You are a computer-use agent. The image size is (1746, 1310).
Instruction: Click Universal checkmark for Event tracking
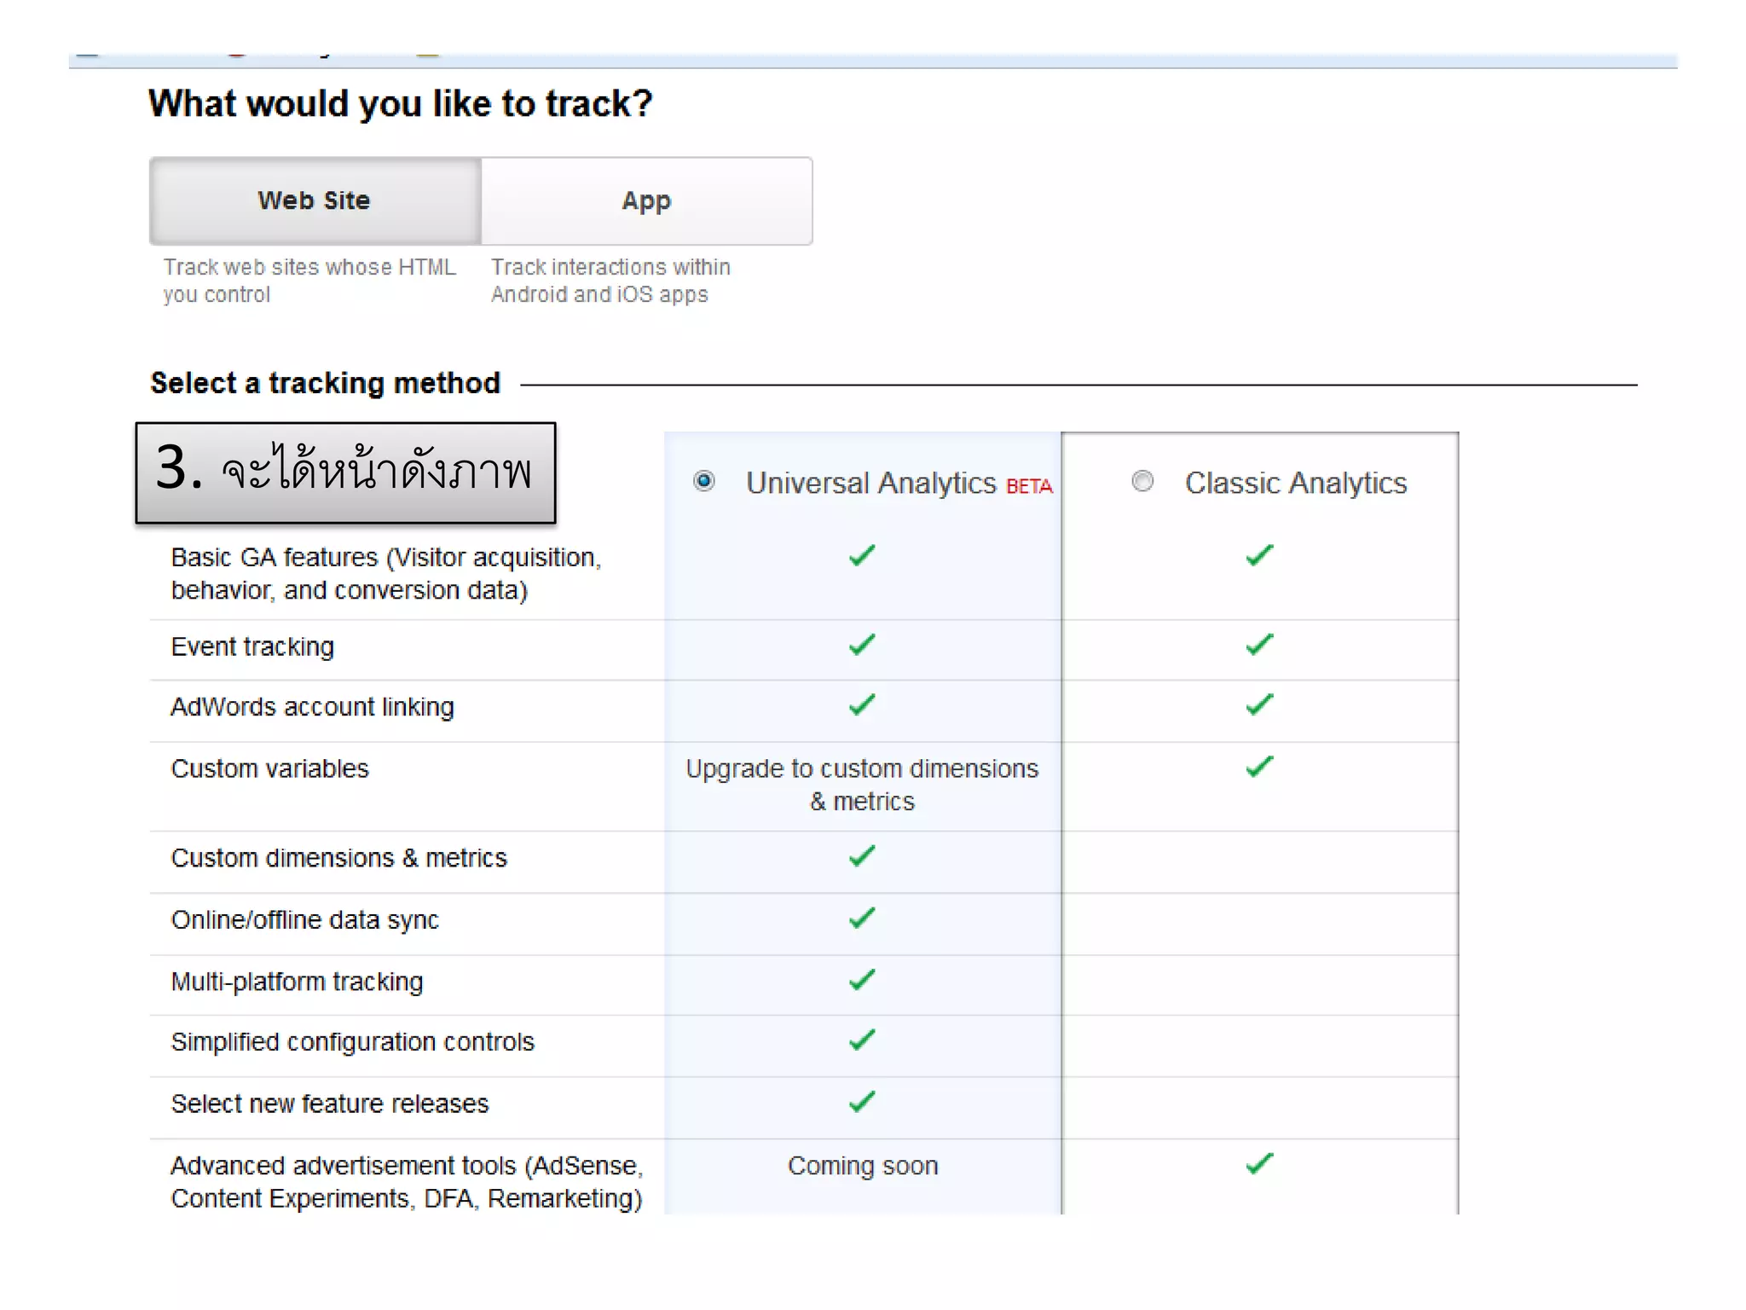pos(862,644)
